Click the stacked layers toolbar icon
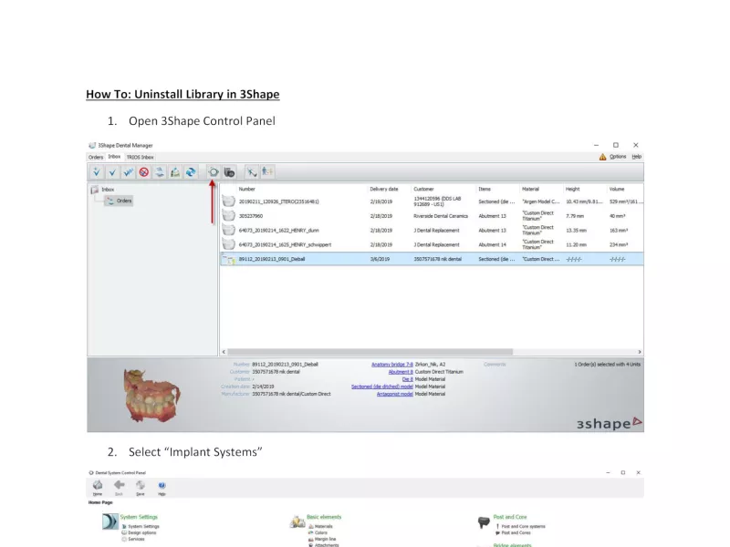730x547 pixels. tap(160, 172)
